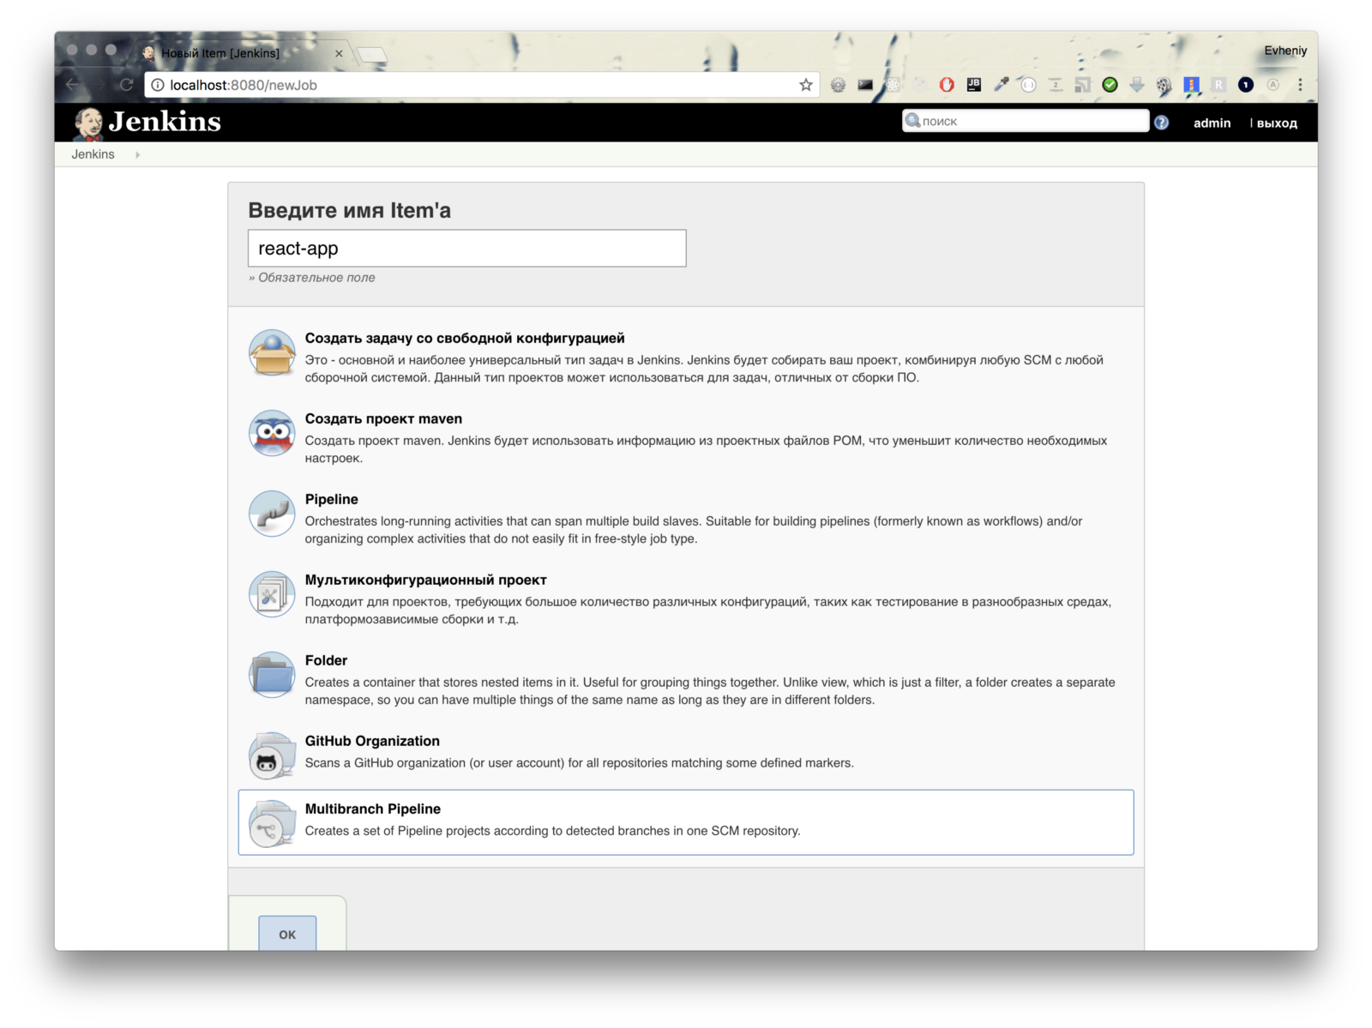Click the Multibranch Pipeline description text
Screen dimensions: 1372x1028
(x=552, y=831)
